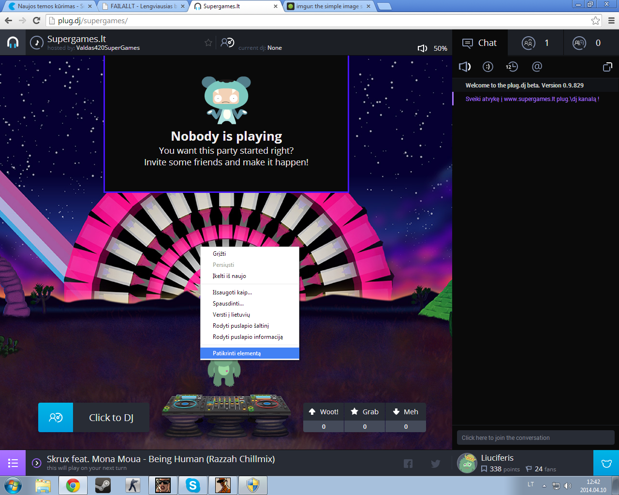Share the room via Twitter icon
Screen dimensions: 619x495
436,464
